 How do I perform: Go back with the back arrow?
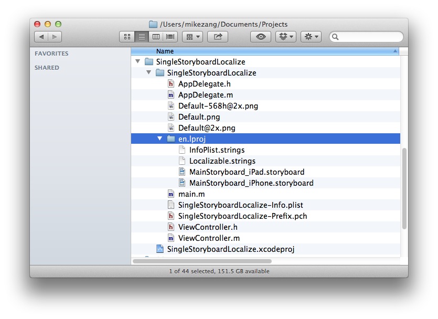[41, 37]
